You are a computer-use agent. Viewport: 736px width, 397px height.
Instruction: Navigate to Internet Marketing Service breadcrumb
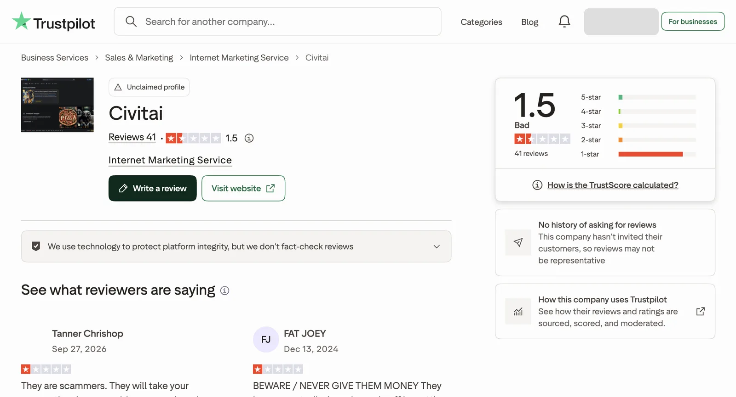point(239,58)
